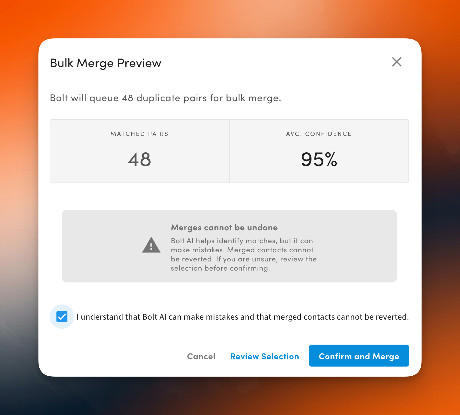Click the AVG. CONFIDENCE caption label
This screenshot has width=460, height=415.
click(319, 134)
